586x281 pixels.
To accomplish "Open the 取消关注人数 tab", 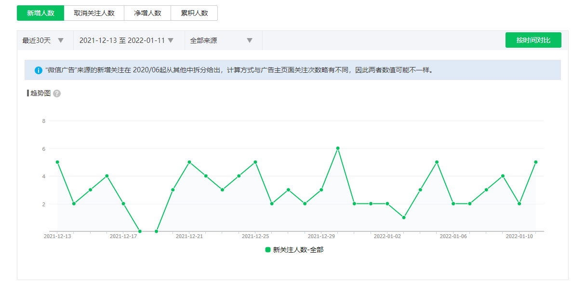I will click(x=94, y=13).
